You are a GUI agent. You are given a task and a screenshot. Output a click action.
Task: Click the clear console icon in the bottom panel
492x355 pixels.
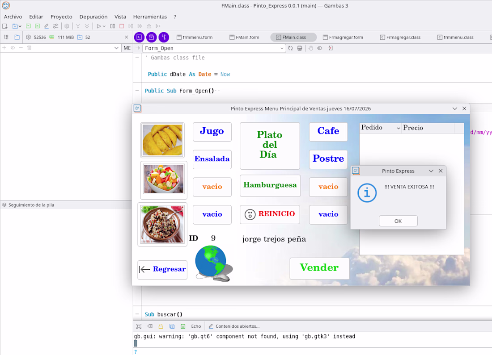point(150,326)
